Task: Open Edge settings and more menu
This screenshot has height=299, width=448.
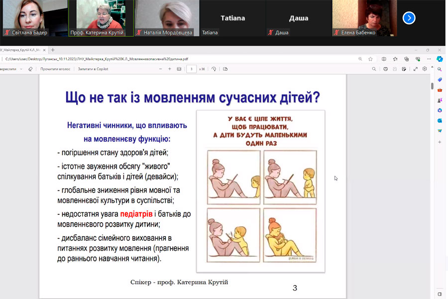Action: [x=429, y=59]
